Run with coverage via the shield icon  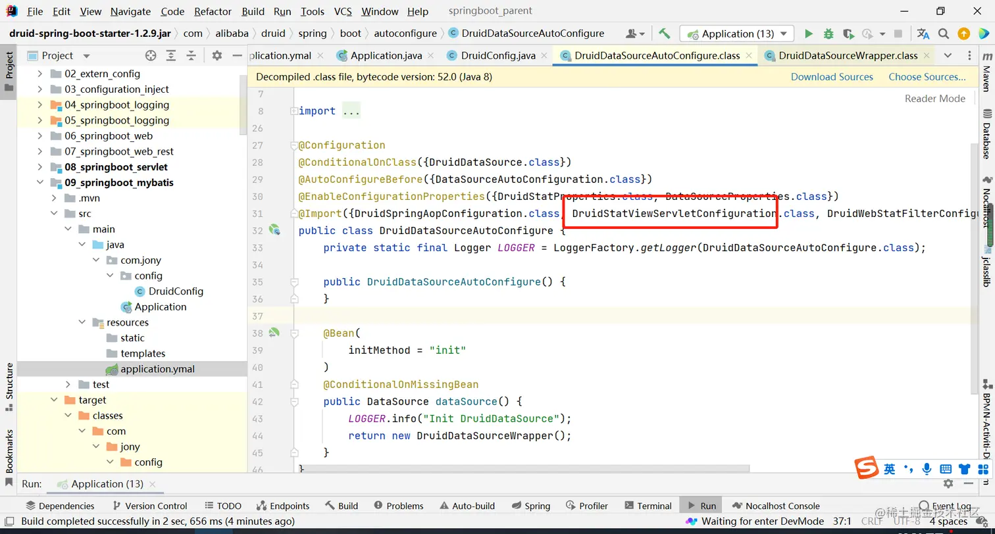[848, 34]
